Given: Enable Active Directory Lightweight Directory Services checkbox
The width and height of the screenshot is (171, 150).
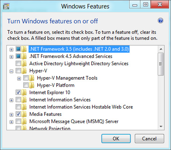Looking at the screenshot, I should coord(18,63).
